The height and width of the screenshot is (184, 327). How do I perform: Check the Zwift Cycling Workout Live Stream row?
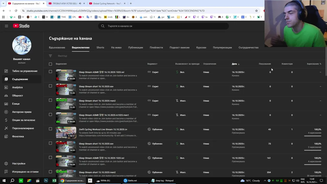(x=50, y=129)
